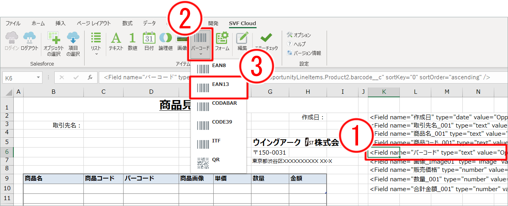508x206 pixels.
Task: Select cell with Field name="商品名_001"
Action: pyautogui.click(x=438, y=134)
